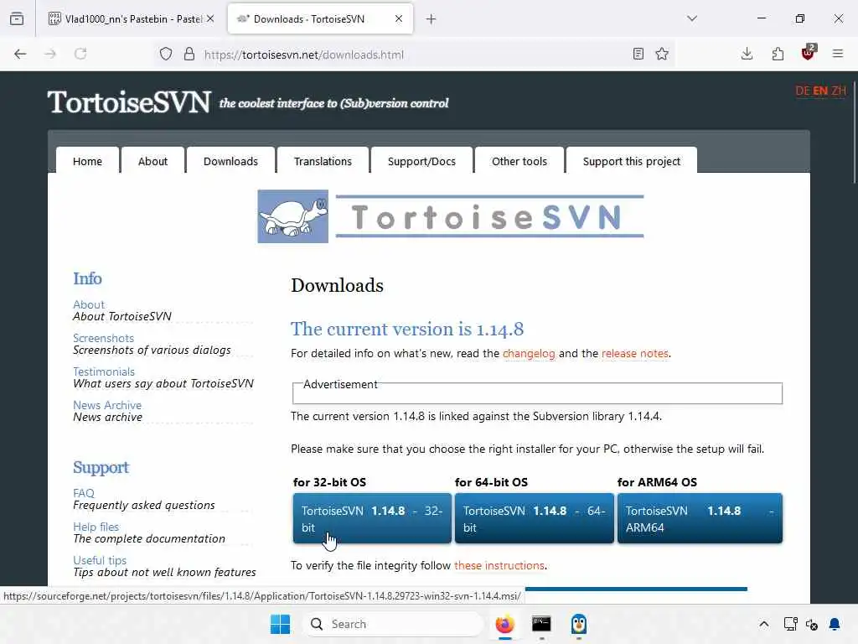The image size is (858, 644).
Task: Open the About site tab
Action: coord(152,161)
